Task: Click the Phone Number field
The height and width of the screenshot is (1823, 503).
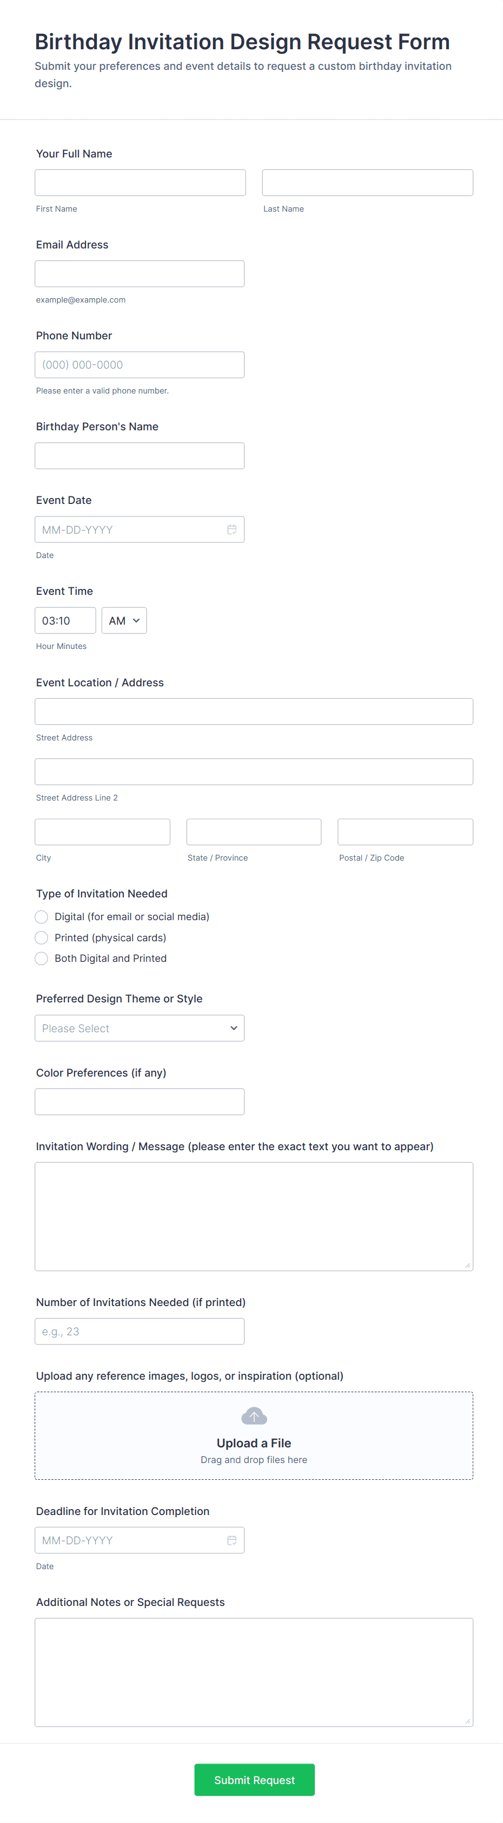Action: (140, 364)
